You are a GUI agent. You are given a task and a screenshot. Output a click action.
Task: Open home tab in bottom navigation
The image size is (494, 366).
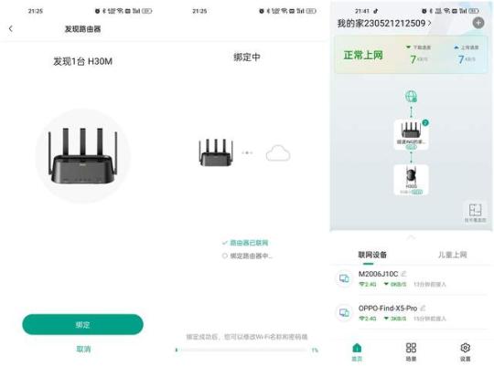(x=357, y=351)
